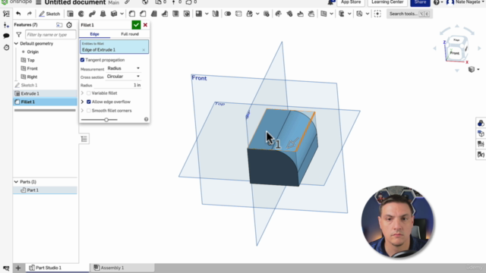Image resolution: width=486 pixels, height=273 pixels.
Task: Redo the last undone action
Action: point(30,14)
